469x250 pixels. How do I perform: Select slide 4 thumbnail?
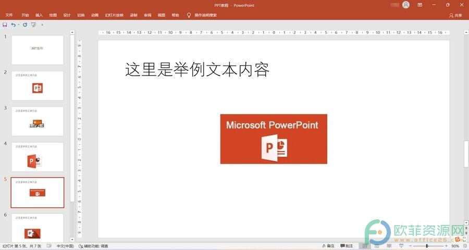click(38, 157)
